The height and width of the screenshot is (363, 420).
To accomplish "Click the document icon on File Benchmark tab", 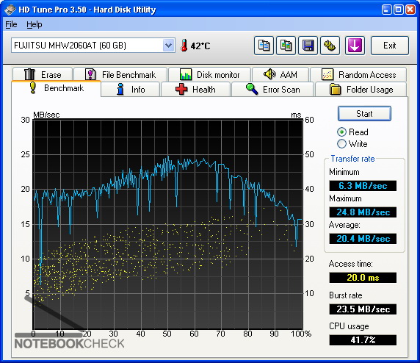I will tap(90, 74).
